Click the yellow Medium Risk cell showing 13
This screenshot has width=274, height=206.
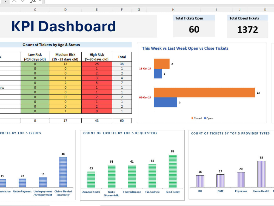[x=65, y=64]
